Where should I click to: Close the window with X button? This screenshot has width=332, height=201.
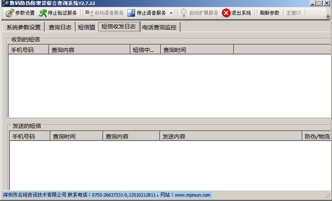pos(327,3)
